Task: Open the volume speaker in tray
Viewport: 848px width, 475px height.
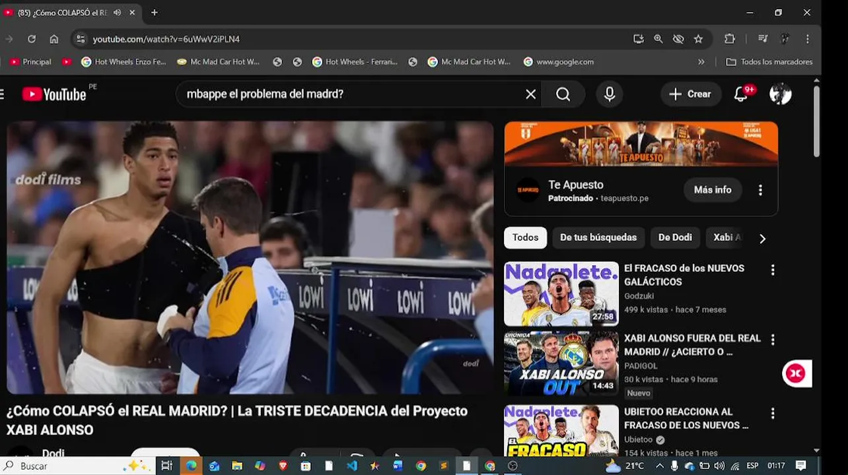Action: click(719, 466)
